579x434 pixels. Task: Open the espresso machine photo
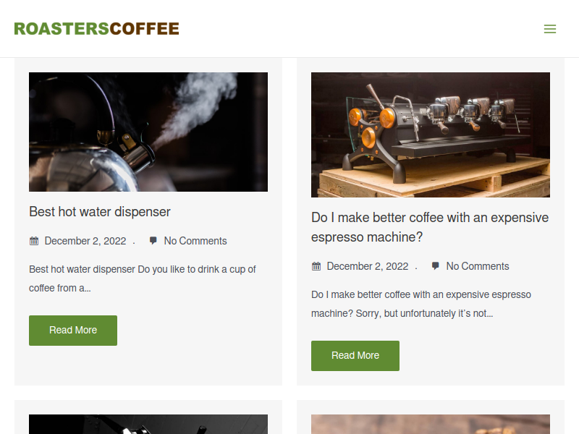[431, 135]
